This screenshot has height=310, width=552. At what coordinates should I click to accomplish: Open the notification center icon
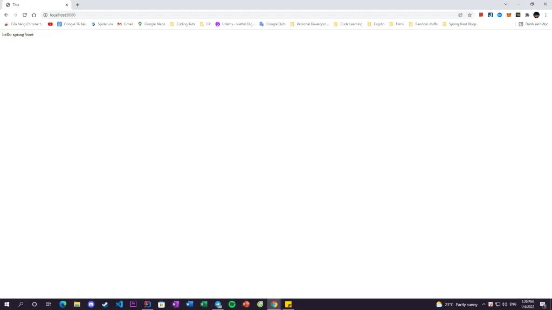tap(543, 305)
